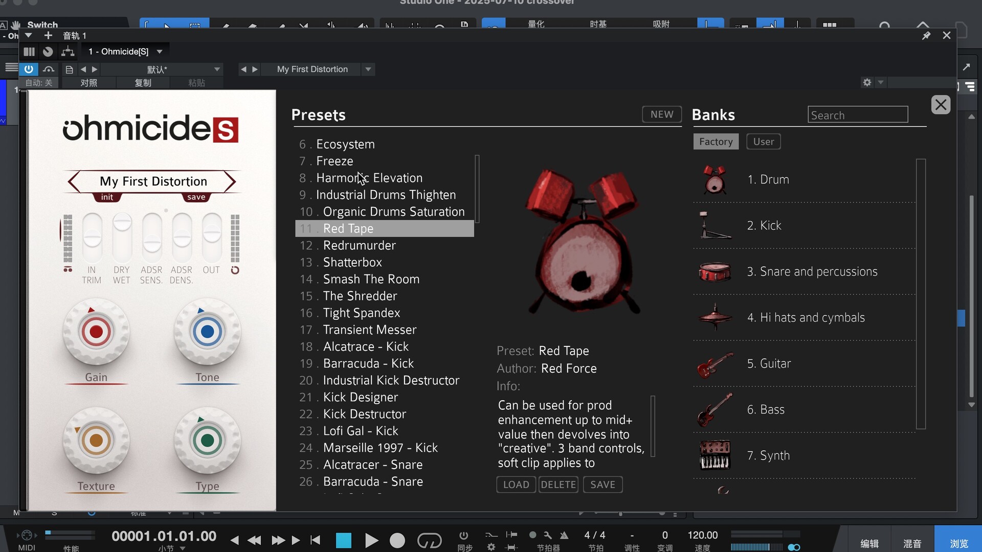This screenshot has height=552, width=982.
Task: Open the preset file icon in plugin header
Action: tap(69, 70)
